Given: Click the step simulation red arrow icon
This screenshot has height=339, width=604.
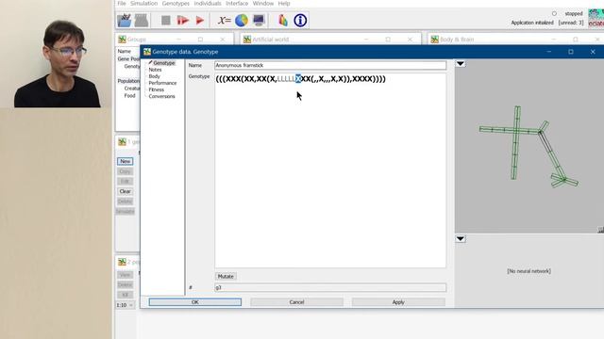Looking at the screenshot, I should pyautogui.click(x=183, y=20).
